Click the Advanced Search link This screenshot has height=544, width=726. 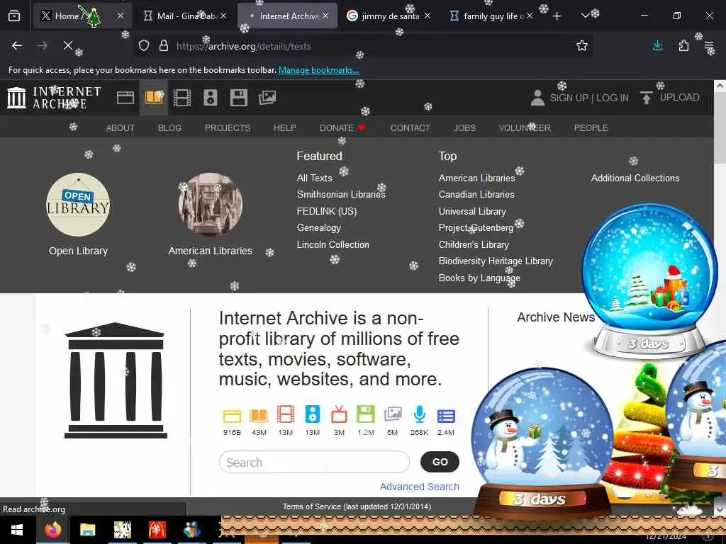coord(420,487)
